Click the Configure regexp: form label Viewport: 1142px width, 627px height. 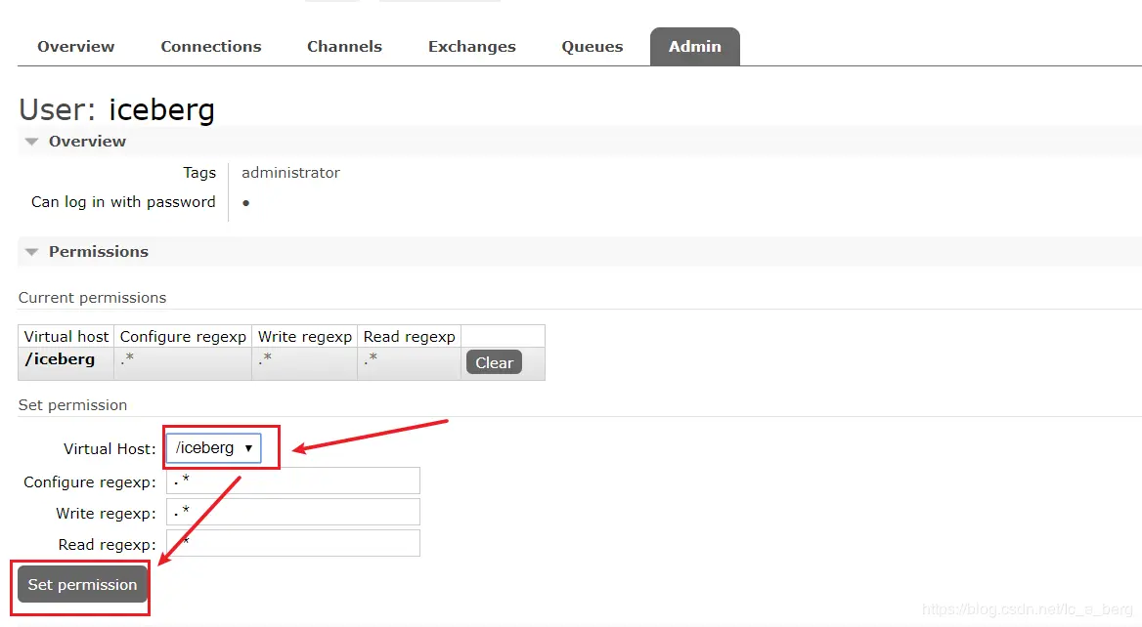point(90,482)
